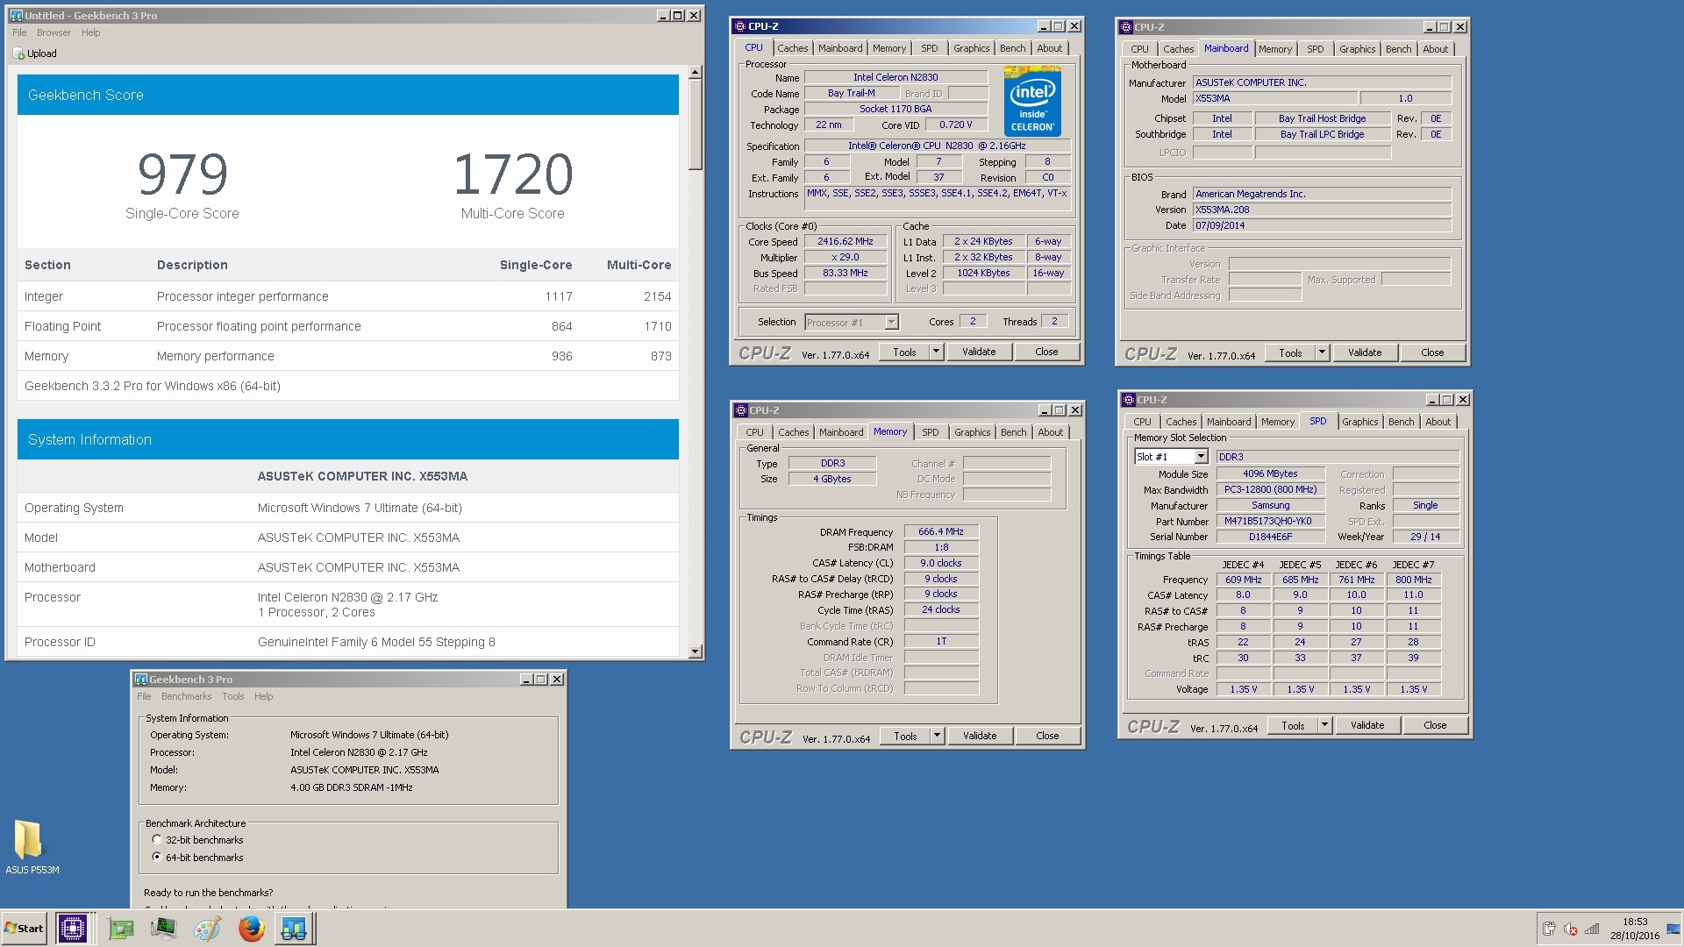The width and height of the screenshot is (1684, 947).
Task: Select 32-bit benchmarks option
Action: (157, 839)
